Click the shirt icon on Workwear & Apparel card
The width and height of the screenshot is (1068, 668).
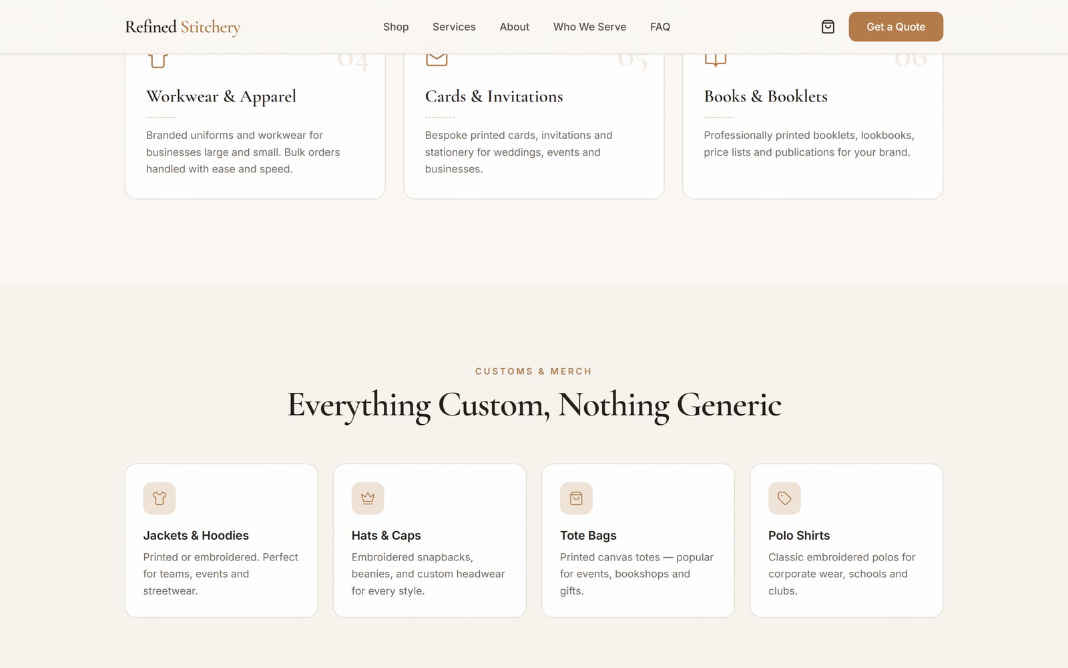tap(158, 61)
